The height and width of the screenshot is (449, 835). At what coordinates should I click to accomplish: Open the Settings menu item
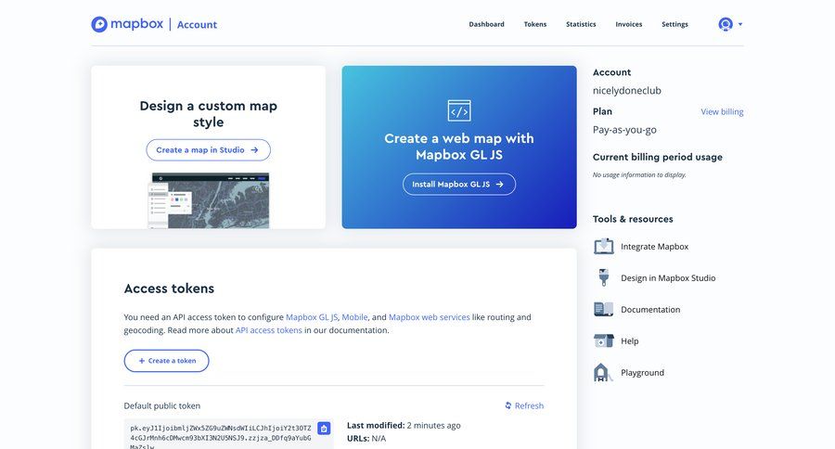(674, 24)
